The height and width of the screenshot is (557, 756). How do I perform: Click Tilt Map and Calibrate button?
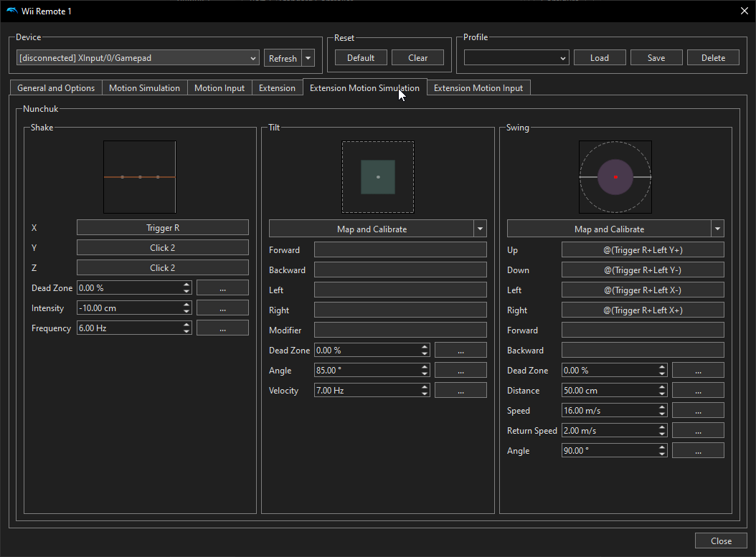[372, 229]
